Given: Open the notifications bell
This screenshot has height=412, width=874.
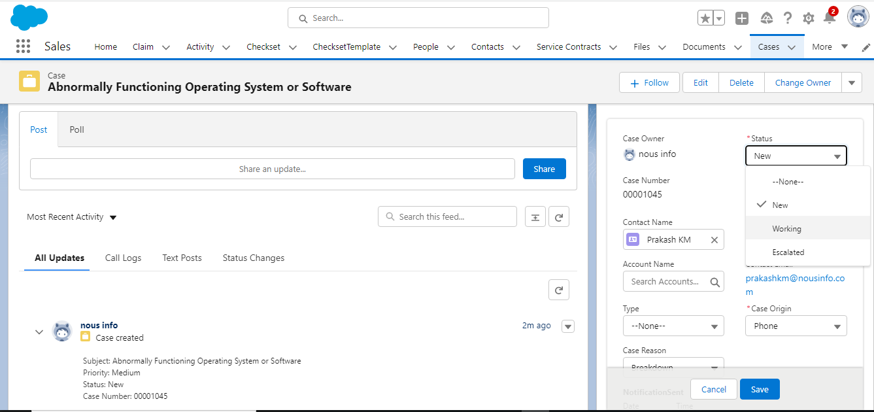Looking at the screenshot, I should [x=830, y=17].
